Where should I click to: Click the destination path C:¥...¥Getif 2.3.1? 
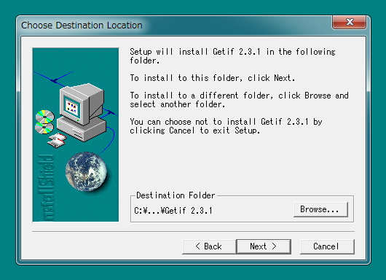(173, 211)
